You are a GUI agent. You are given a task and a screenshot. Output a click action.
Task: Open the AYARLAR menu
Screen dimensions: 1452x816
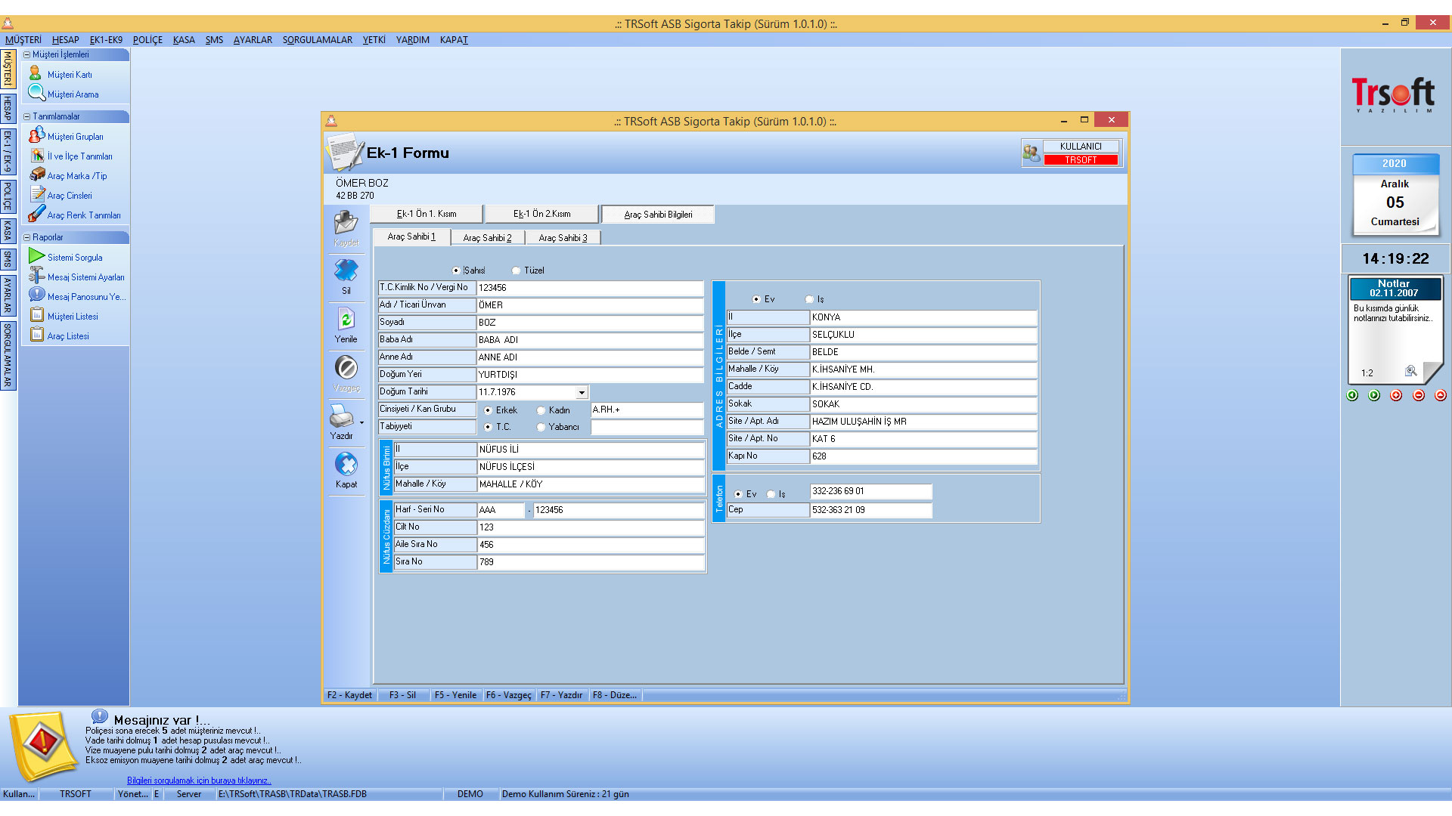coord(253,40)
